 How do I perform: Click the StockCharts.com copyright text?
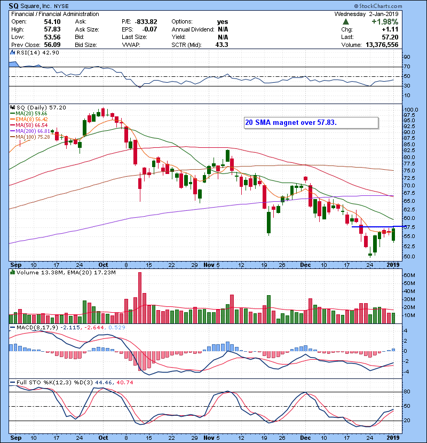pos(378,6)
